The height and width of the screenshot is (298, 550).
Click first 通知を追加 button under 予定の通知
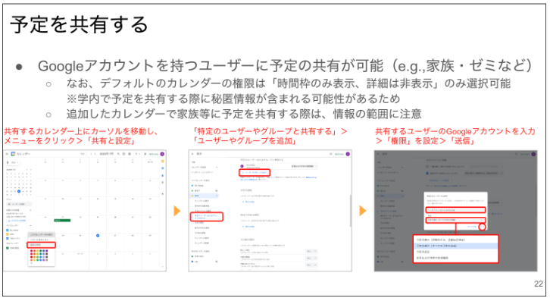coord(248,202)
